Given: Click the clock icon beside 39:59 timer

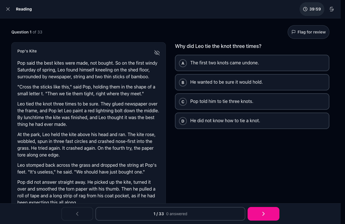Looking at the screenshot, I should click(305, 9).
